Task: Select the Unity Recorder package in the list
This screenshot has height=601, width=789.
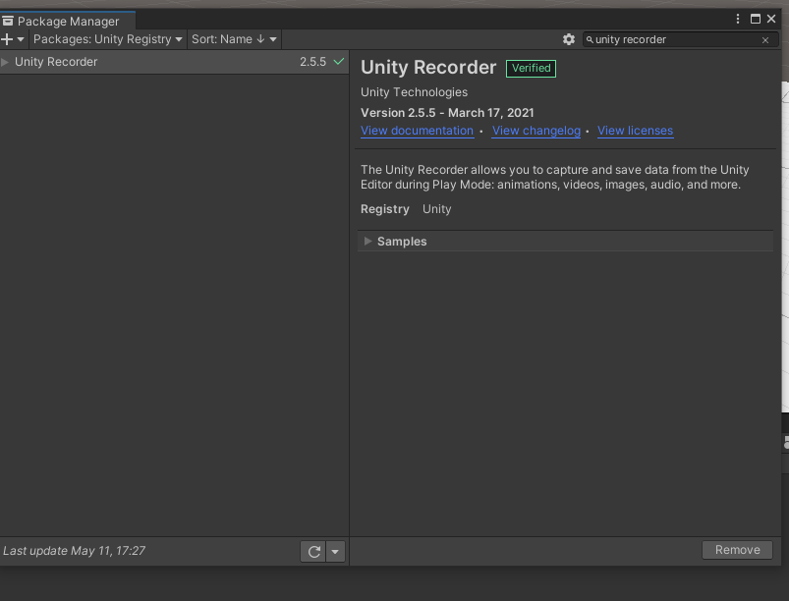Action: [174, 62]
